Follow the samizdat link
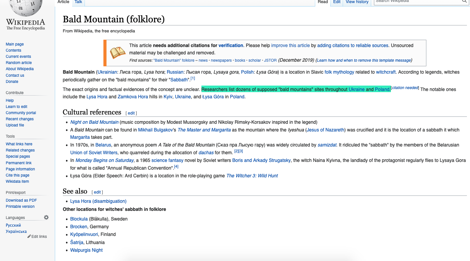Screen dimensions: 470x261 tap(327, 145)
